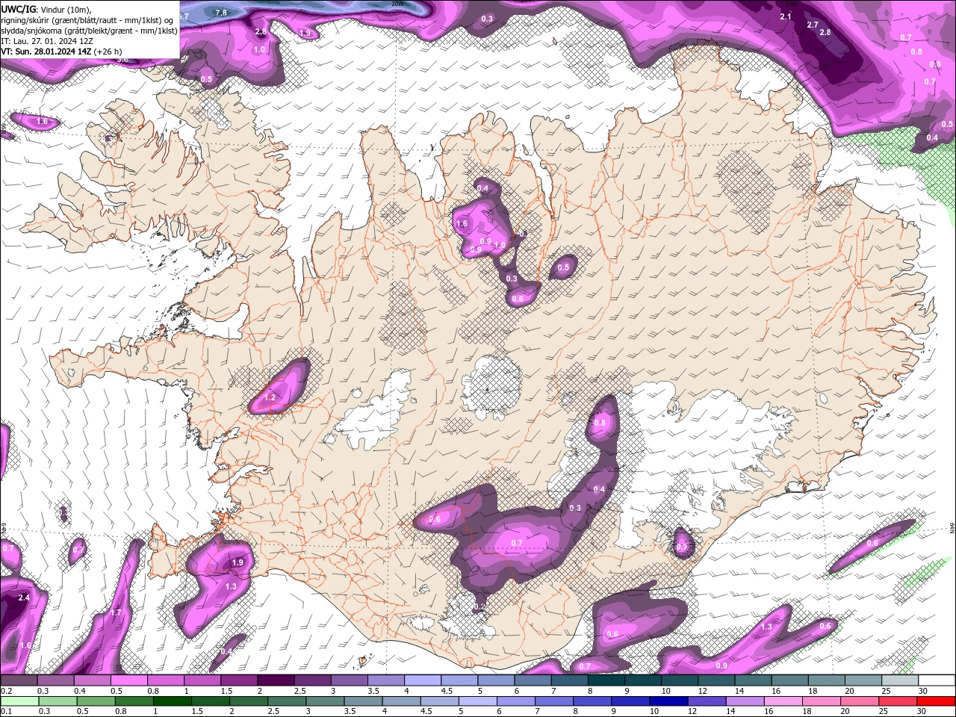Select the navy blue swatch between 10 and 12 in the bottom legend
The height and width of the screenshot is (717, 956).
(x=667, y=701)
